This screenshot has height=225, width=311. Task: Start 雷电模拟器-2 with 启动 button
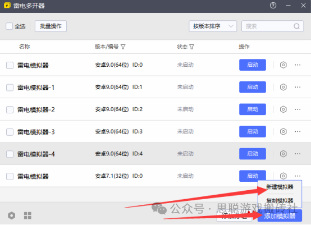click(253, 109)
